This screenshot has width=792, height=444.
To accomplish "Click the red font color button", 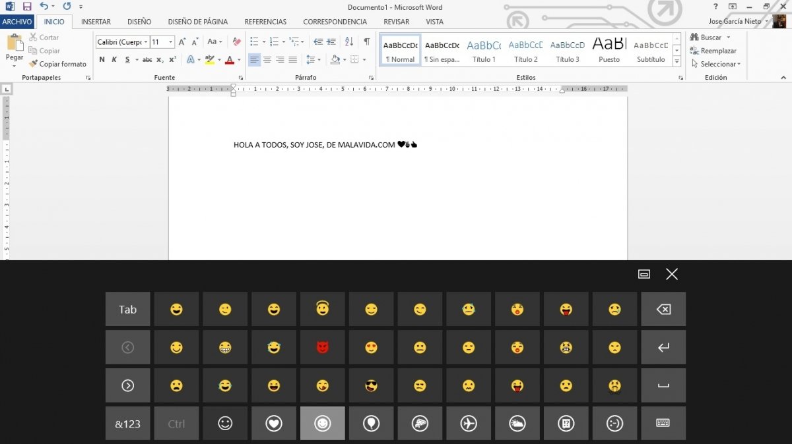I will (228, 59).
